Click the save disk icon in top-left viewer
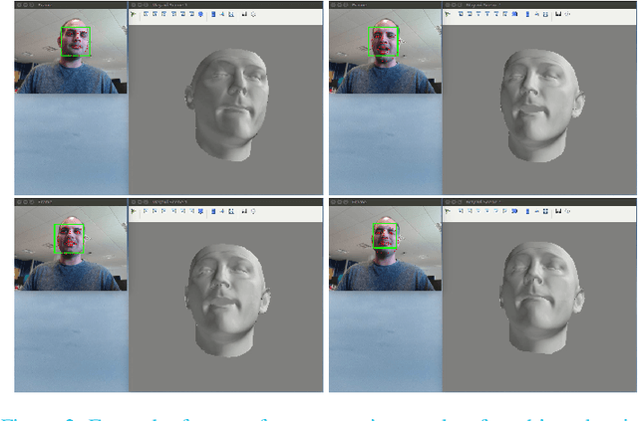638x421 pixels. tap(244, 16)
